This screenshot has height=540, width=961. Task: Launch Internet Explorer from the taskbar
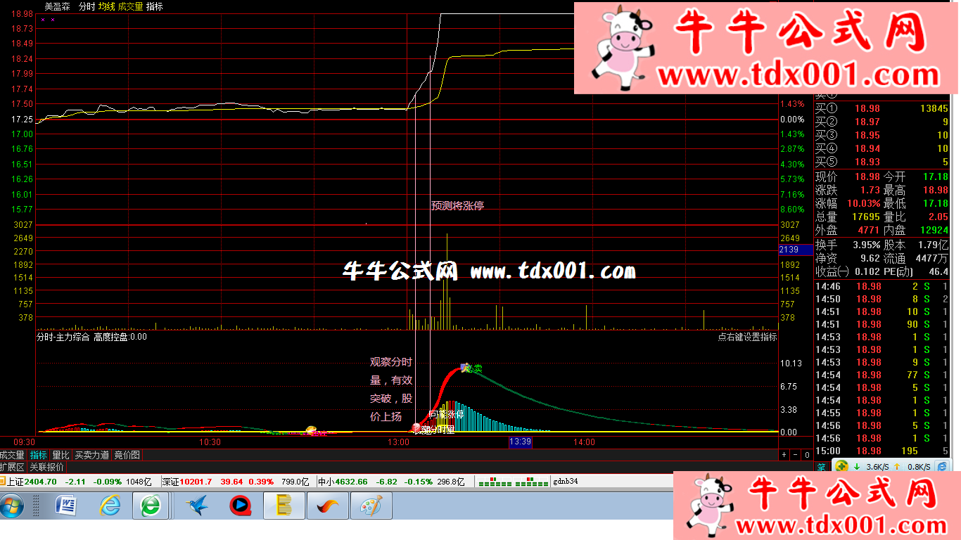110,506
